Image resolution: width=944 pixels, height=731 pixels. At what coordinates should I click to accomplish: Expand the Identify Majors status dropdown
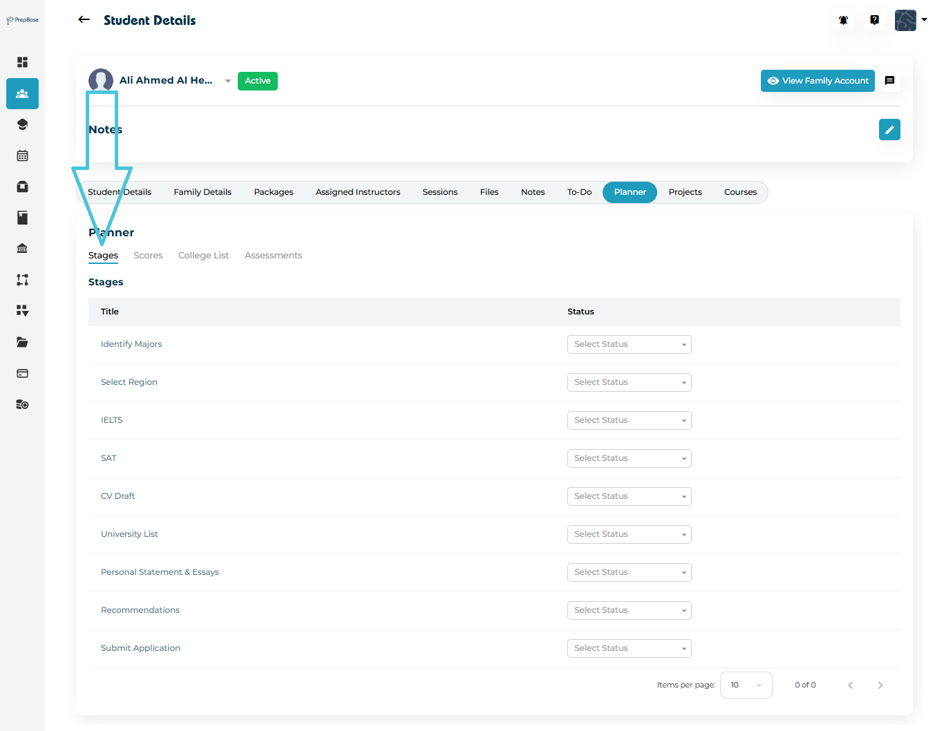point(629,344)
